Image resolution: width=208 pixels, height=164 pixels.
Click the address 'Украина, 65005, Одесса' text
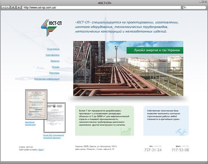(x=96, y=148)
